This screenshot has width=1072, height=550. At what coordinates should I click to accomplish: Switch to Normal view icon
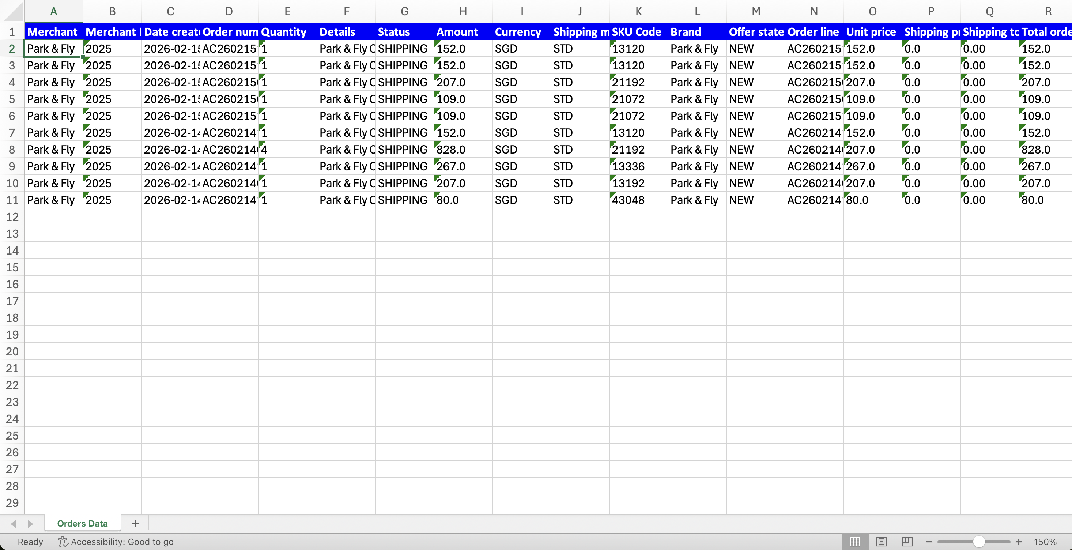(855, 542)
